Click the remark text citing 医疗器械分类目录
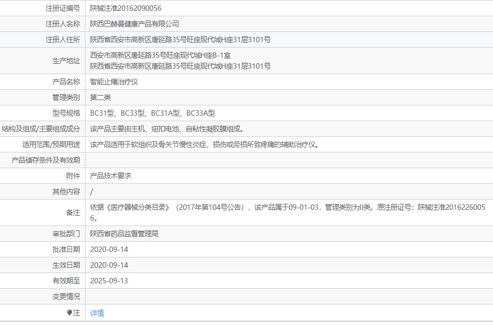 (x=288, y=213)
